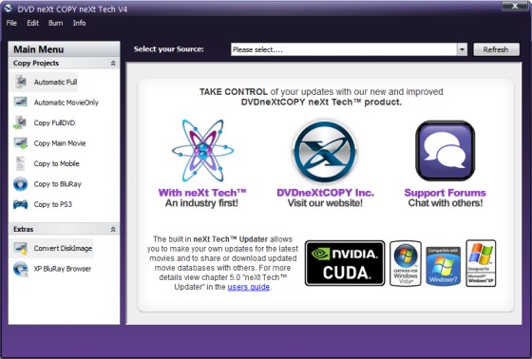532x359 pixels.
Task: Open the File menu
Action: tap(11, 23)
